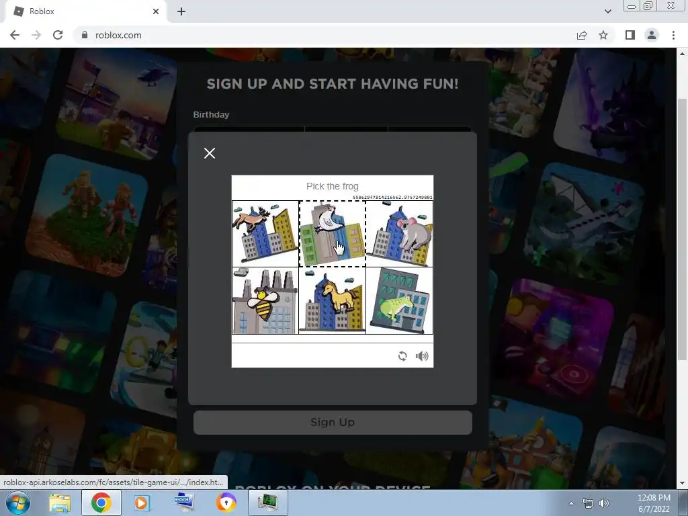
Task: Go back to previous page
Action: click(x=15, y=35)
